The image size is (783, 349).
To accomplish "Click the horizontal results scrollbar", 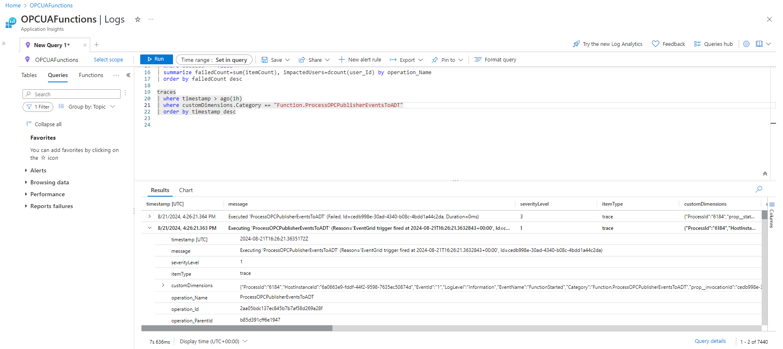I will pyautogui.click(x=237, y=328).
